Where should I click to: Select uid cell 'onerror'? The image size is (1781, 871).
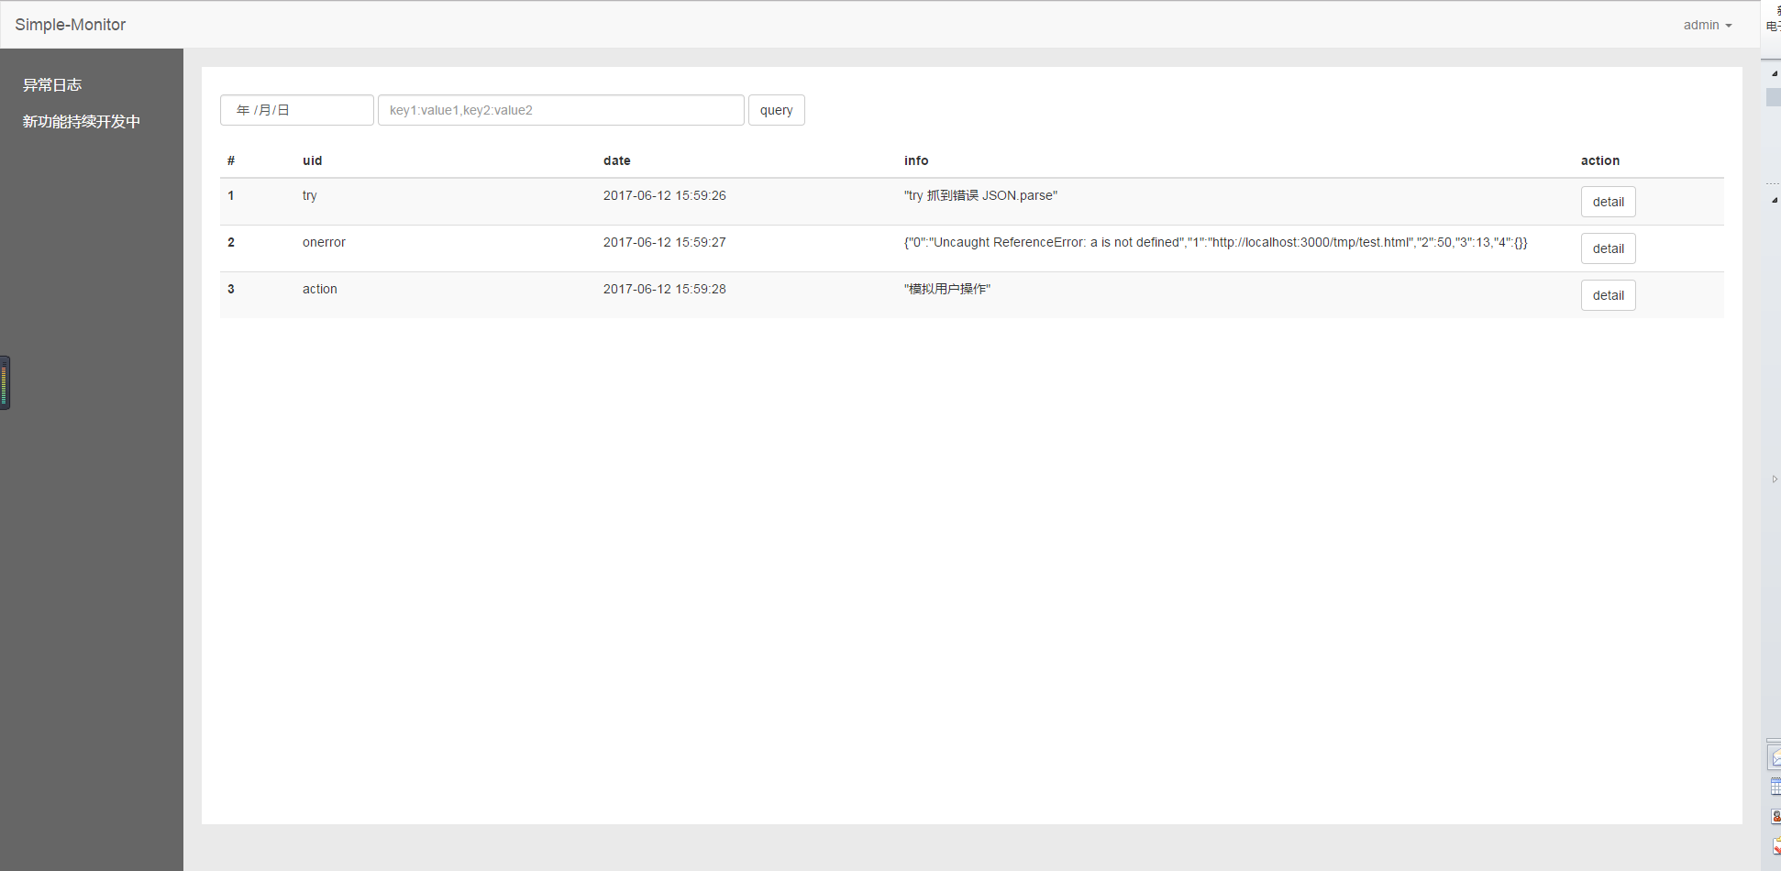[x=325, y=242]
